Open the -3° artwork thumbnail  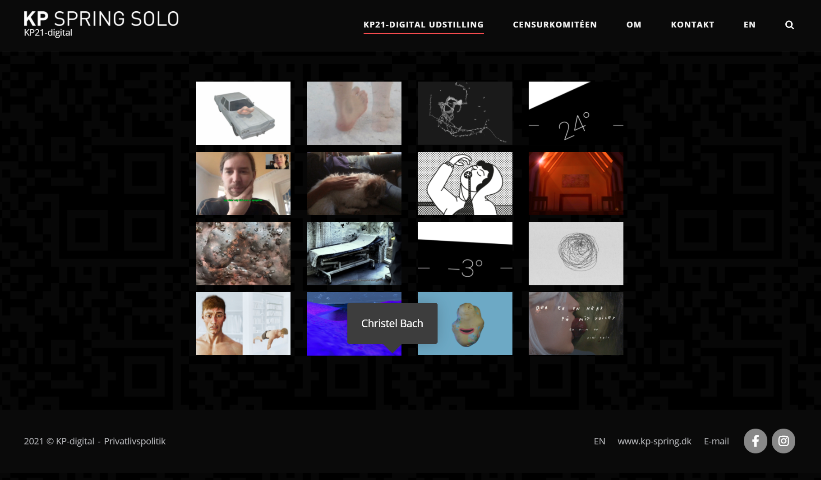465,254
